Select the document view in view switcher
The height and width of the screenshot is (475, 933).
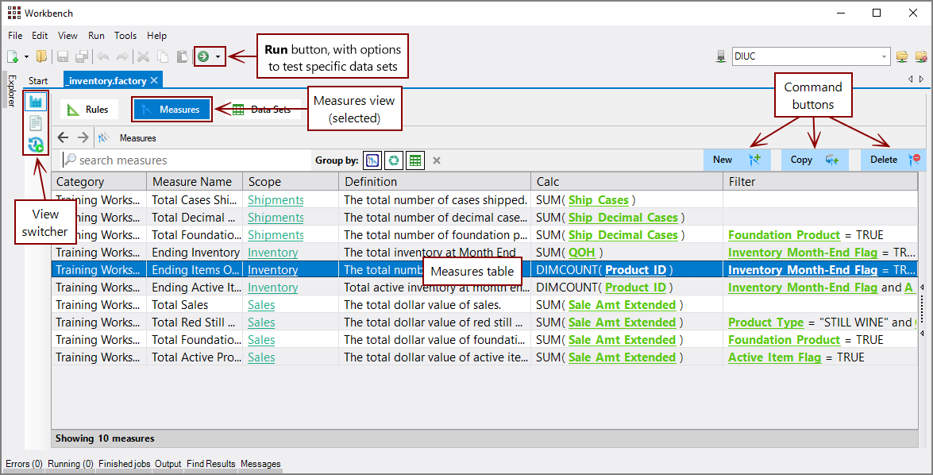coord(36,123)
